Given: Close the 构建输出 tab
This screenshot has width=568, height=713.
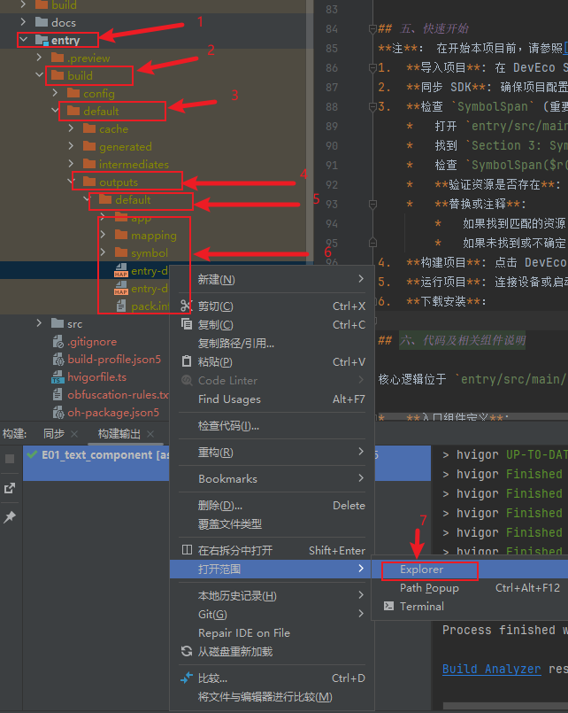Looking at the screenshot, I should coord(150,434).
